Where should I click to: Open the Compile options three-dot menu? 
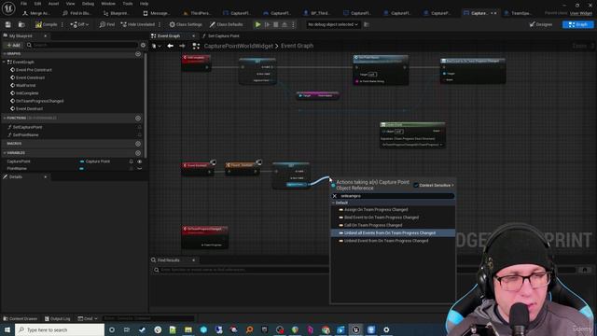coord(62,24)
